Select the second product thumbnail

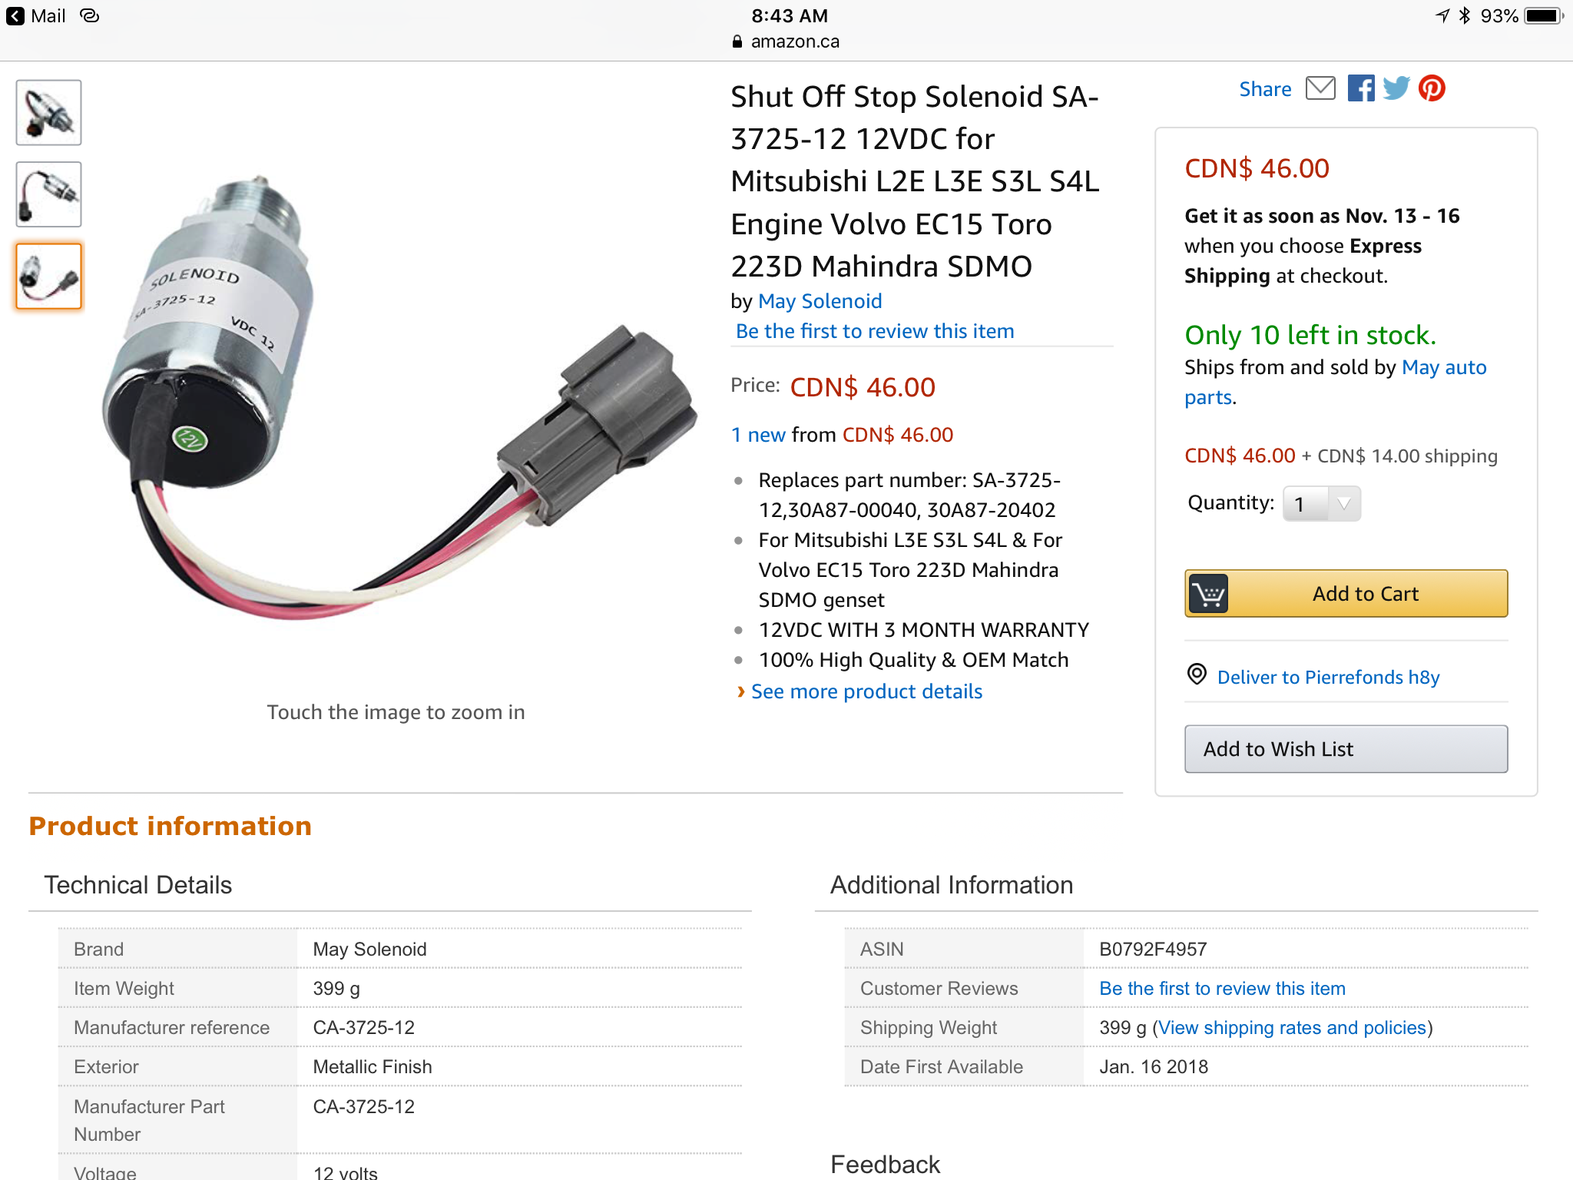(x=49, y=194)
